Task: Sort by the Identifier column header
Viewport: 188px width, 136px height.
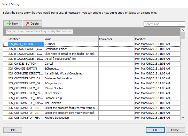Action: 26,39
